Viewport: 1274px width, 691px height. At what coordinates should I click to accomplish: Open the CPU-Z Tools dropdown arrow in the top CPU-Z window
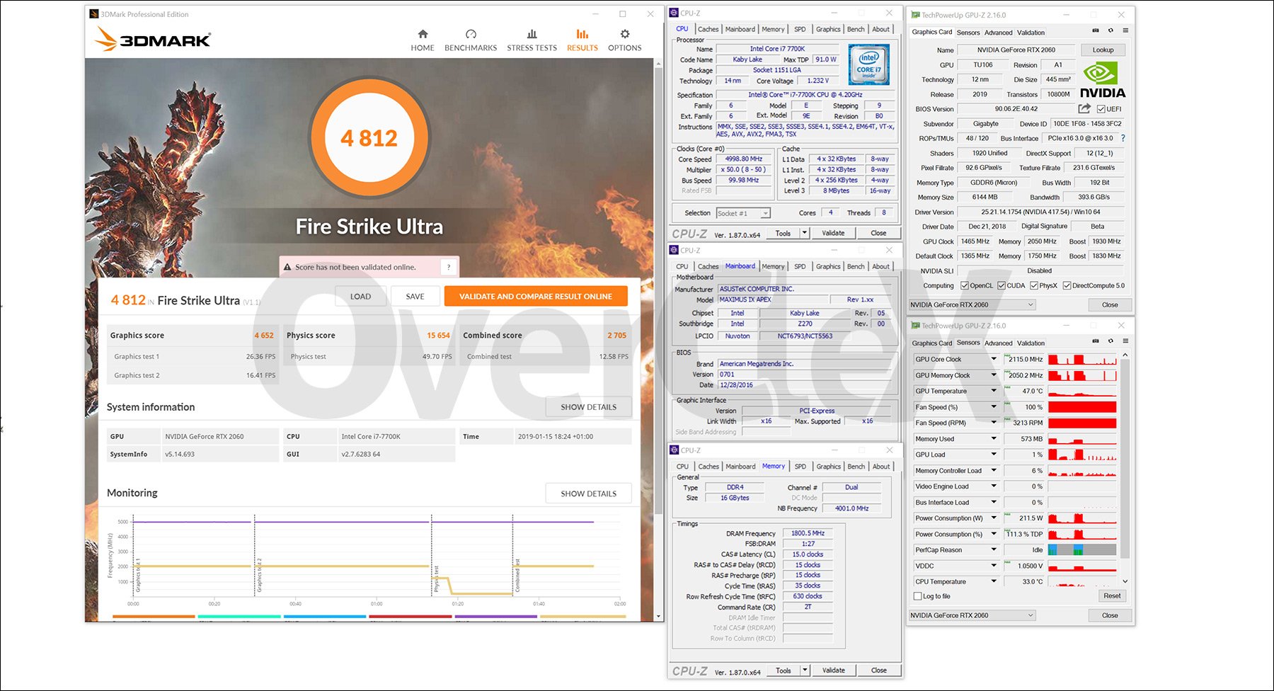point(805,233)
